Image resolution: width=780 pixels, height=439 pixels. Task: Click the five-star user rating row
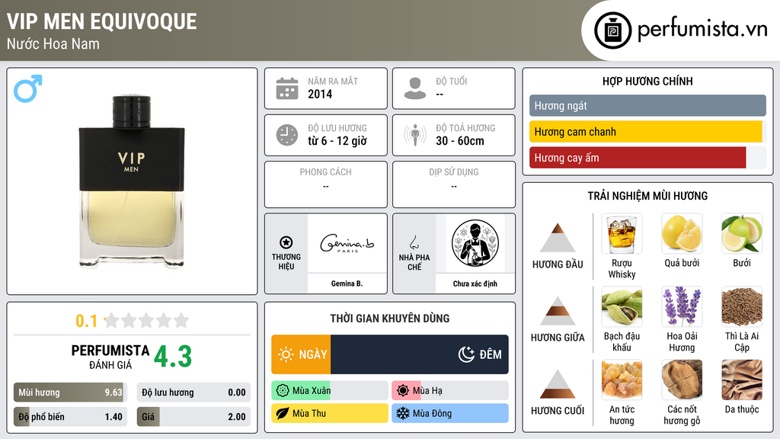(146, 320)
